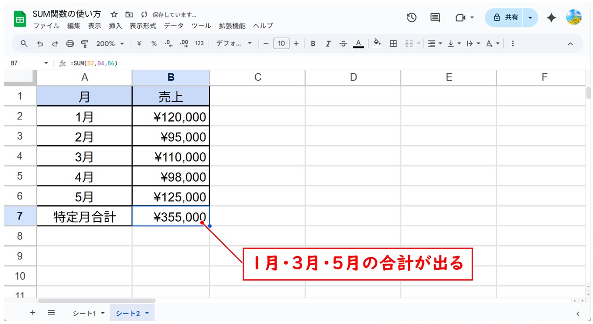
Task: Click the borders grid icon
Action: [x=393, y=43]
